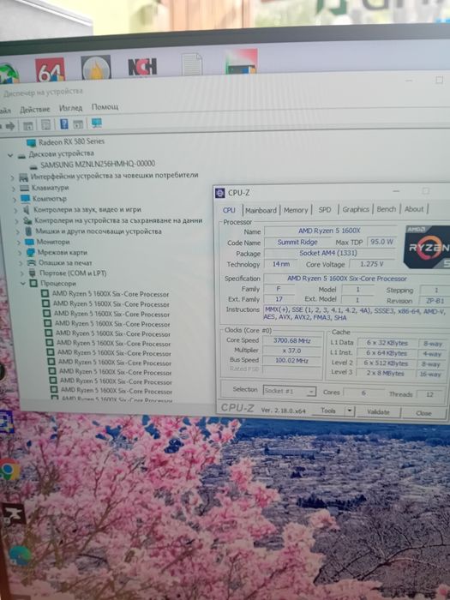Click the mouse icon beside Мишки и други посочващи устройства

click(28, 231)
